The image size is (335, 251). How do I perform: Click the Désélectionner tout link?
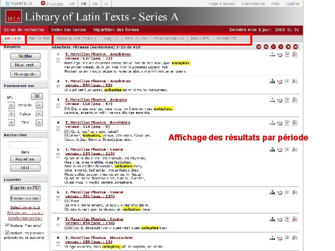coord(25,218)
